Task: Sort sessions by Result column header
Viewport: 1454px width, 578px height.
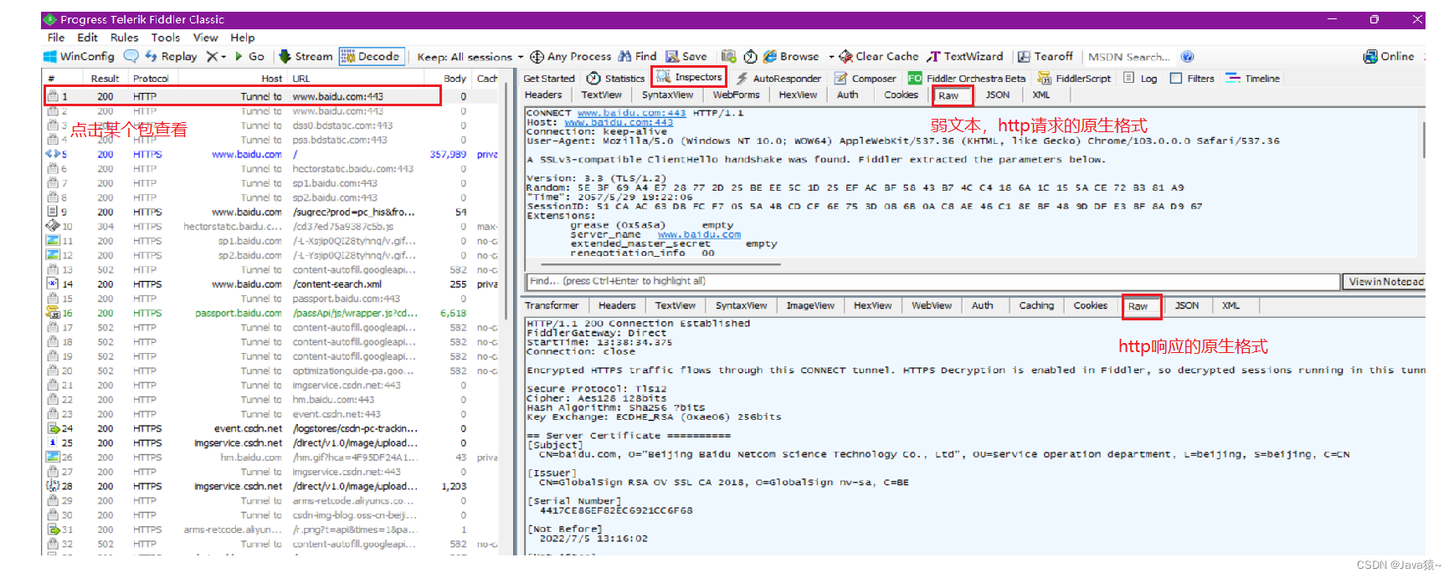Action: [x=105, y=78]
